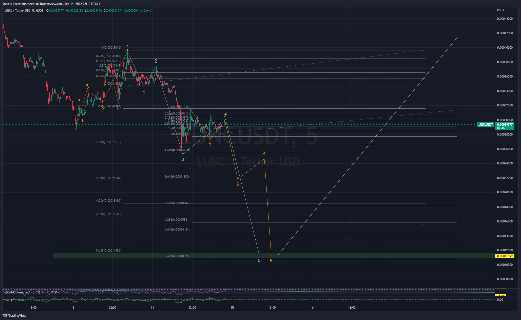521x320 pixels.
Task: Click price axis label 0.00010000
Action: 505,265
